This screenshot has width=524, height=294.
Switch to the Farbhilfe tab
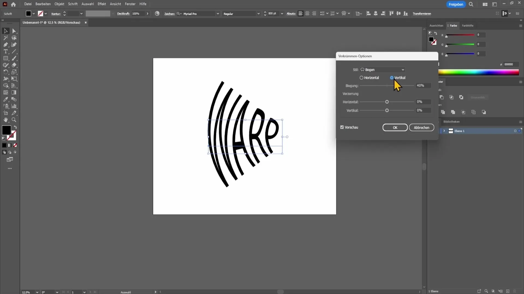pyautogui.click(x=468, y=26)
